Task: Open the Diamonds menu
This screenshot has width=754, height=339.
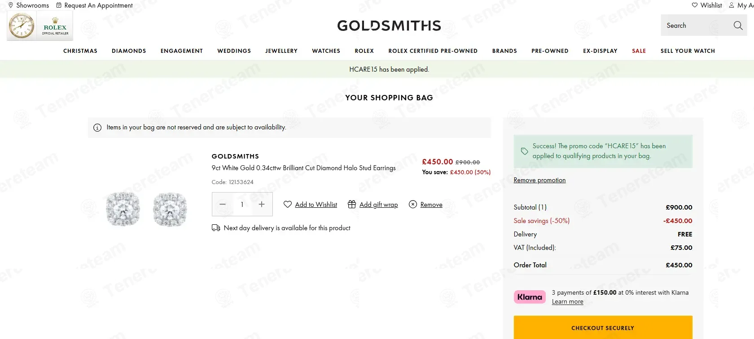Action: coord(129,51)
